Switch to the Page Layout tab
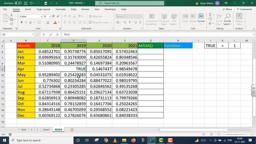This screenshot has width=256, height=144. pyautogui.click(x=43, y=9)
